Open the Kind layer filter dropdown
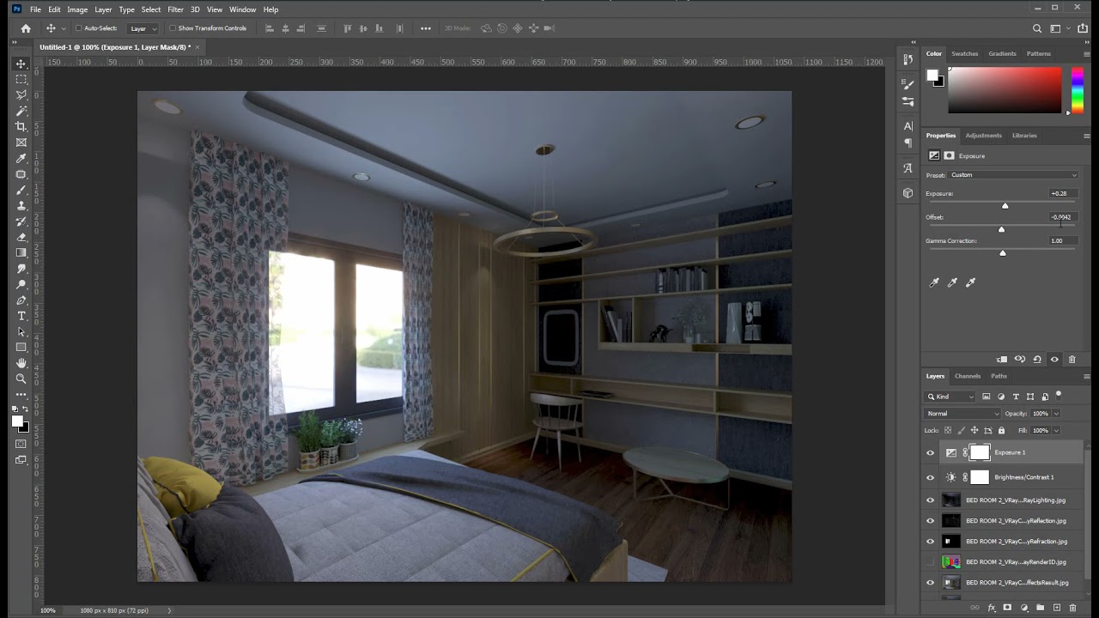 (950, 397)
